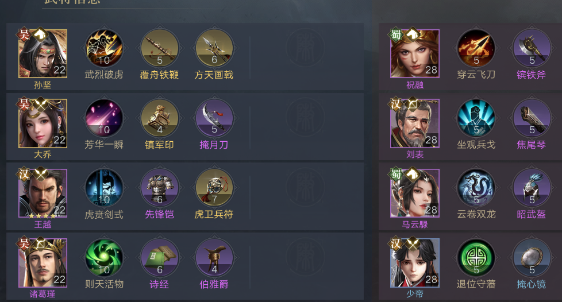Select the 芳华一瞬 skill icon

[104, 118]
